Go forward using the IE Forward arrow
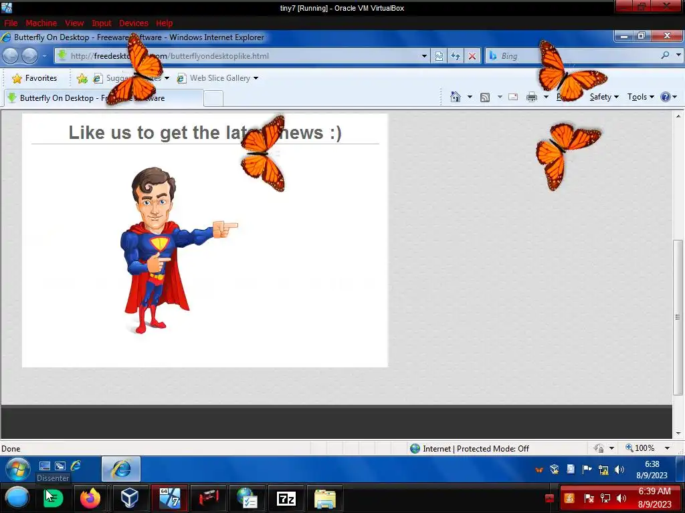 click(29, 56)
